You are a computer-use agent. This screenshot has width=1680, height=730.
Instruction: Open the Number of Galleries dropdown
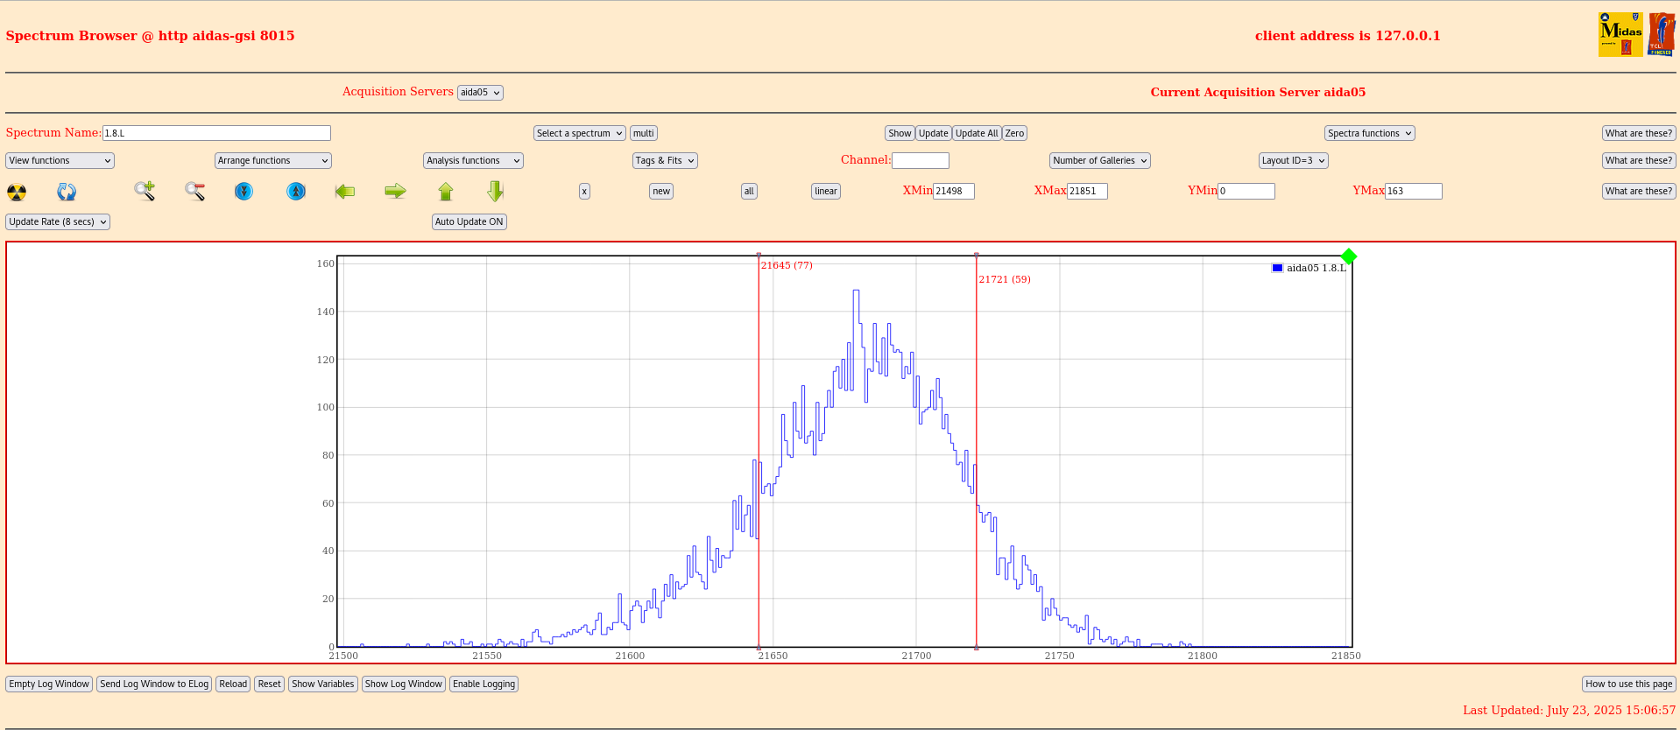1100,160
